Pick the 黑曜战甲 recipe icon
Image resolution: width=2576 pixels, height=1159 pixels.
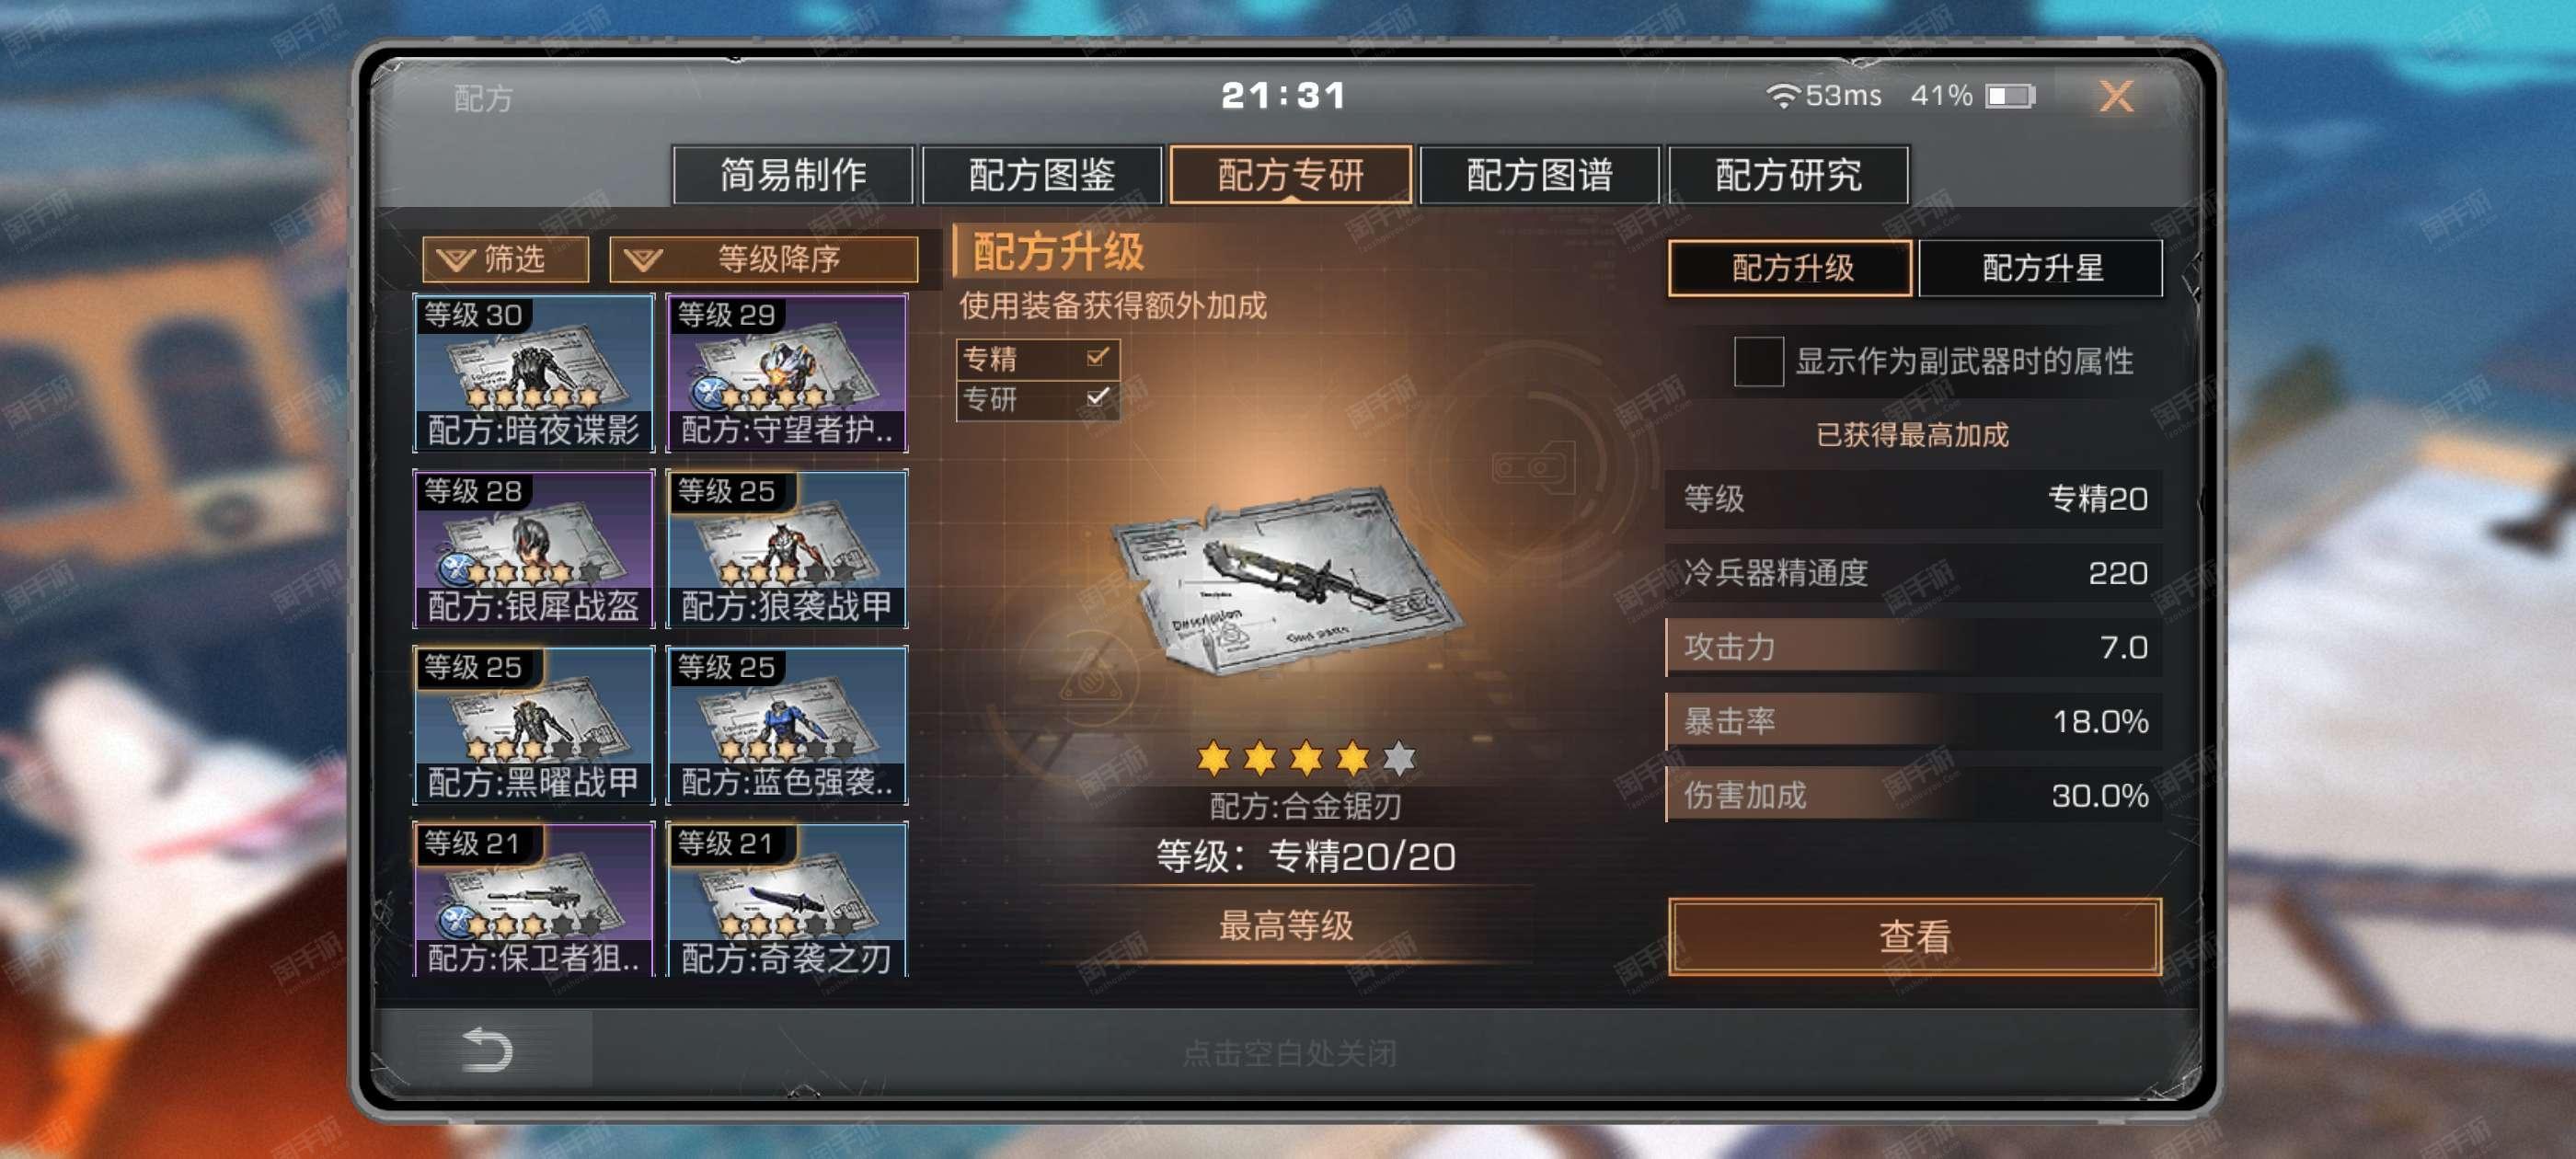tap(534, 724)
